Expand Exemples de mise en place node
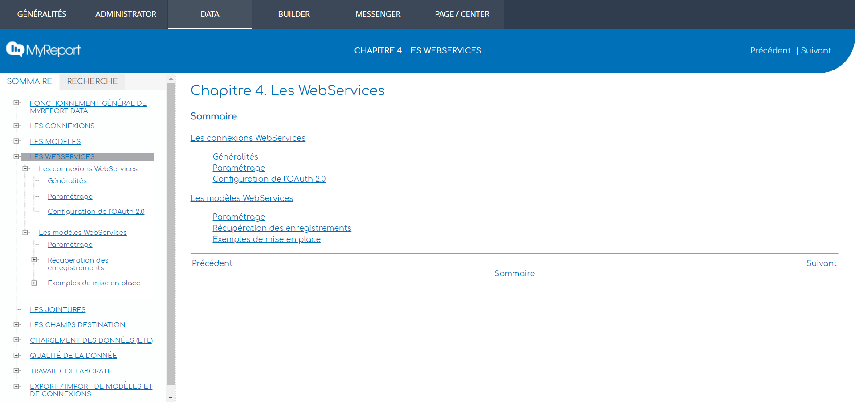Screen dimensions: 855x402 34,283
